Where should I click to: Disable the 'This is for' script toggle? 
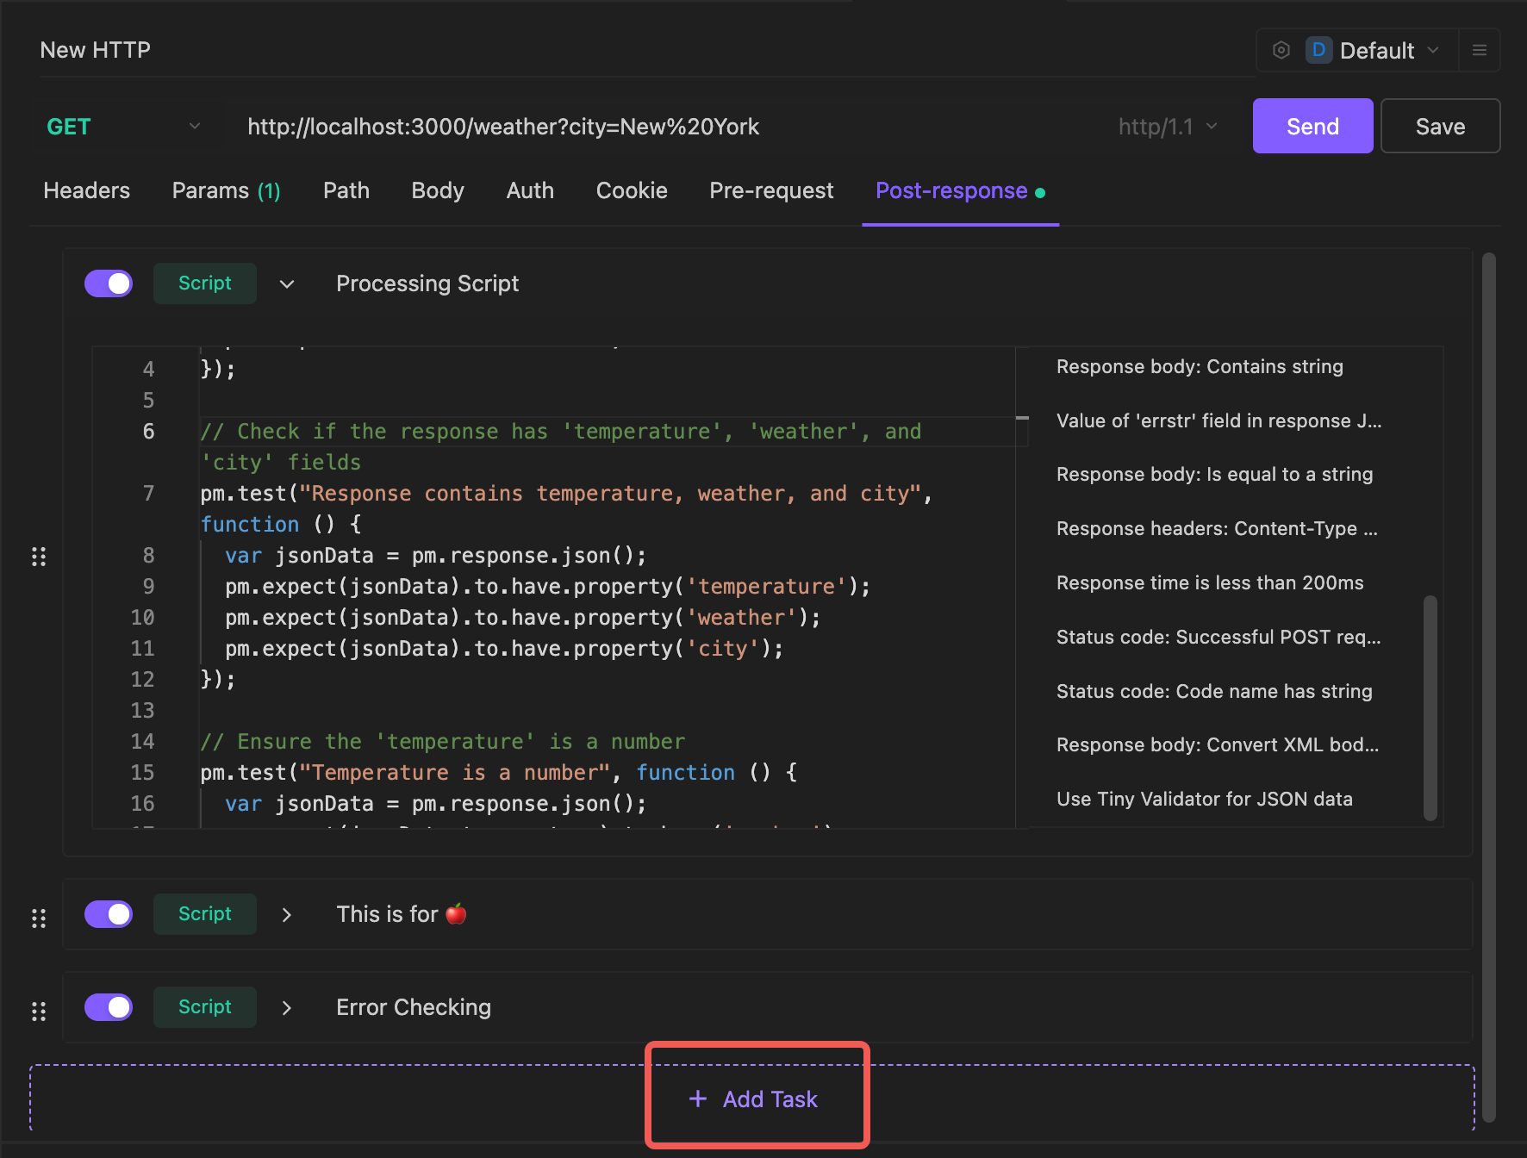(x=109, y=914)
